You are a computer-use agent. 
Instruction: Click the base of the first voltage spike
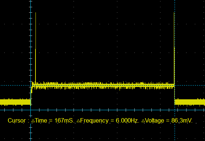(35, 83)
